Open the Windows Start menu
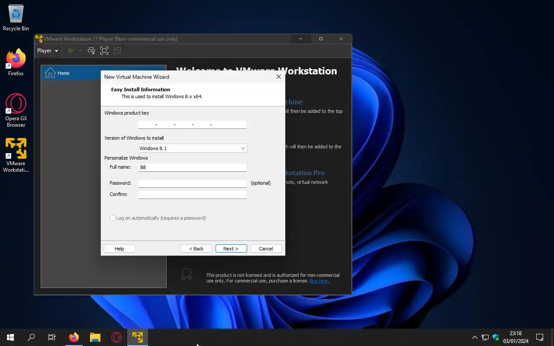 [x=10, y=337]
